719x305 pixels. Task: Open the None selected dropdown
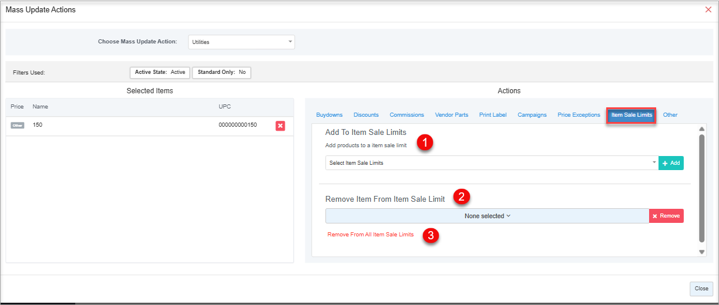click(x=487, y=216)
